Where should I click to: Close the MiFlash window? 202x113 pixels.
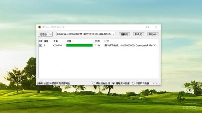tap(156, 27)
